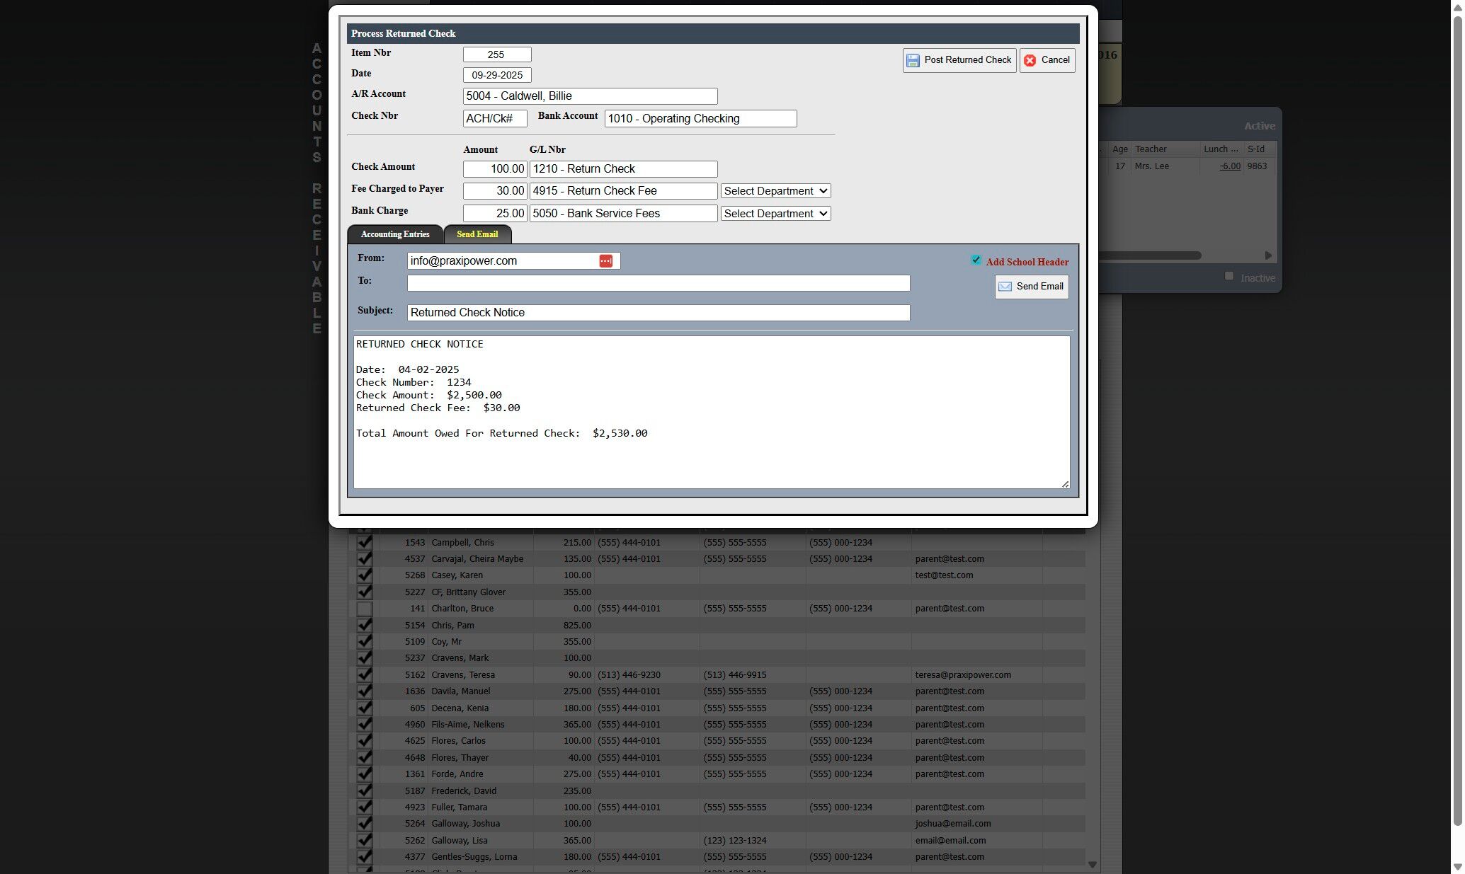Screen dimensions: 1465x874
Task: Check the box for Charlton, Bruce
Action: [364, 609]
